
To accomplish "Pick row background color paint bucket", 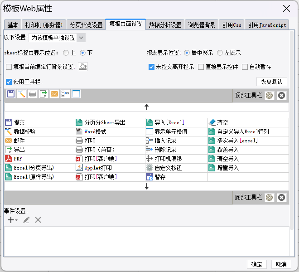I will tap(83, 67).
